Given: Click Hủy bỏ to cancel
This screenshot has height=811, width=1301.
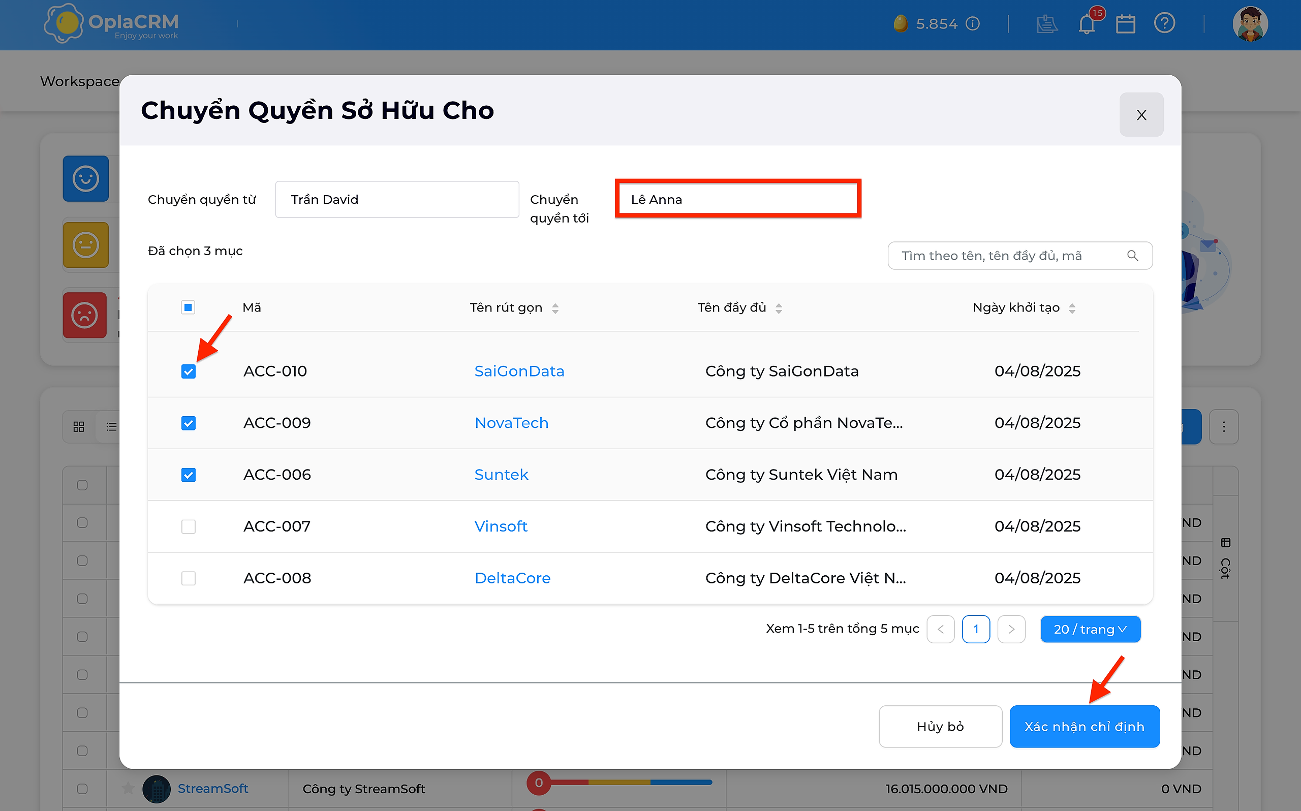Looking at the screenshot, I should 940,726.
